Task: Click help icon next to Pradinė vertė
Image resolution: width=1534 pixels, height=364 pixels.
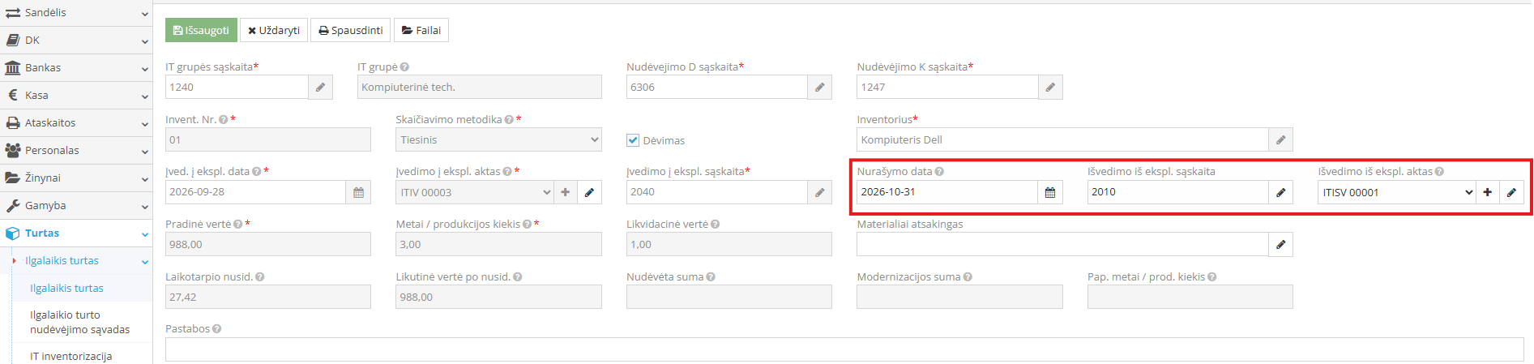Action: (x=238, y=225)
